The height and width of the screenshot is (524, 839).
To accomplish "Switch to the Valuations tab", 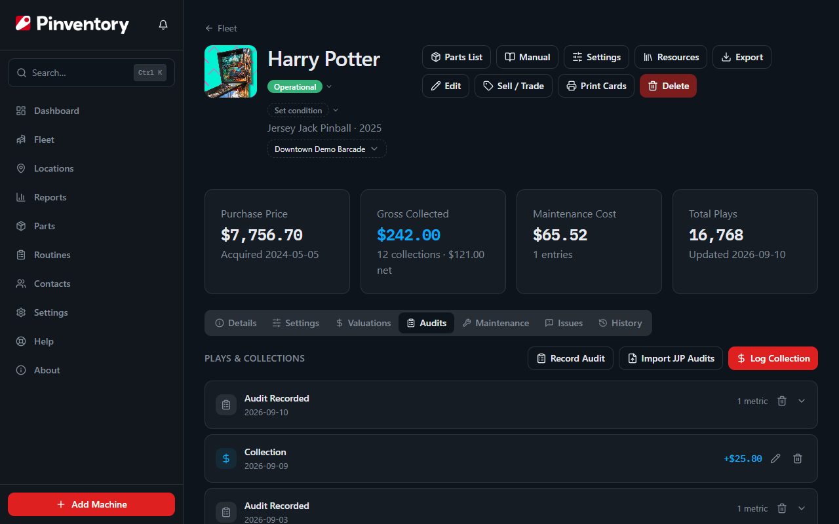I will point(362,323).
